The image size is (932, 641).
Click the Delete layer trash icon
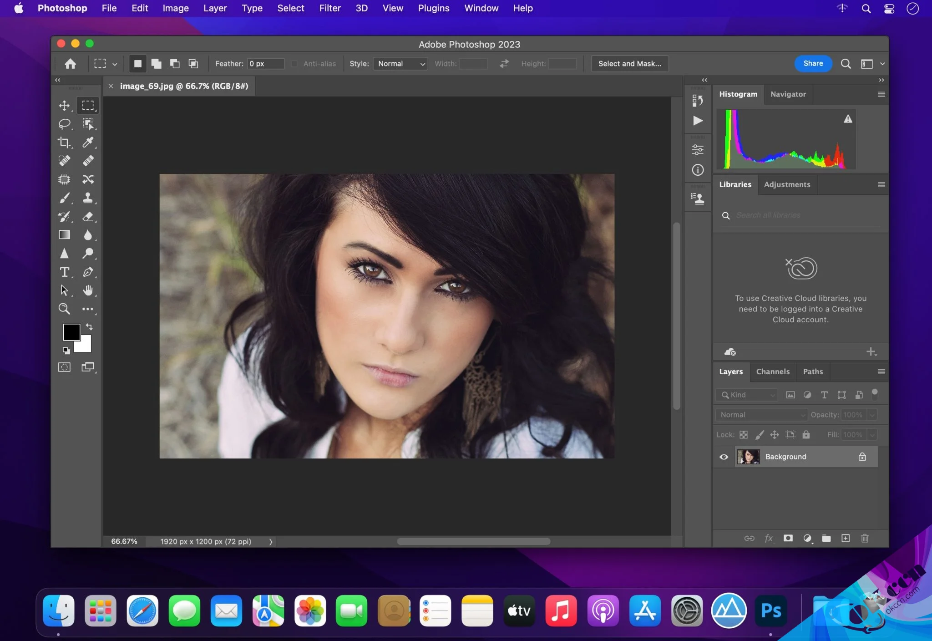(x=865, y=538)
